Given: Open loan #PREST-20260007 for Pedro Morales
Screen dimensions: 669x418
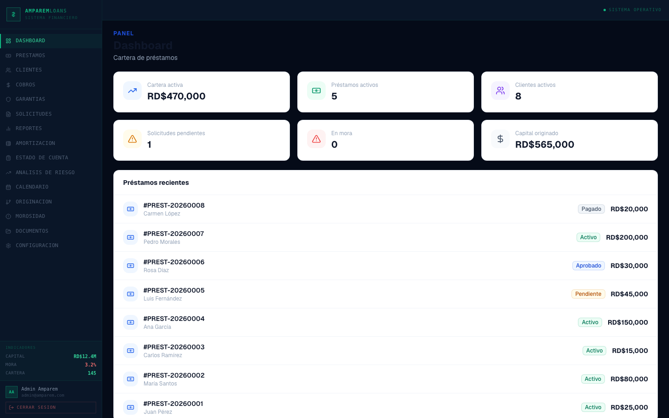Looking at the screenshot, I should point(386,237).
